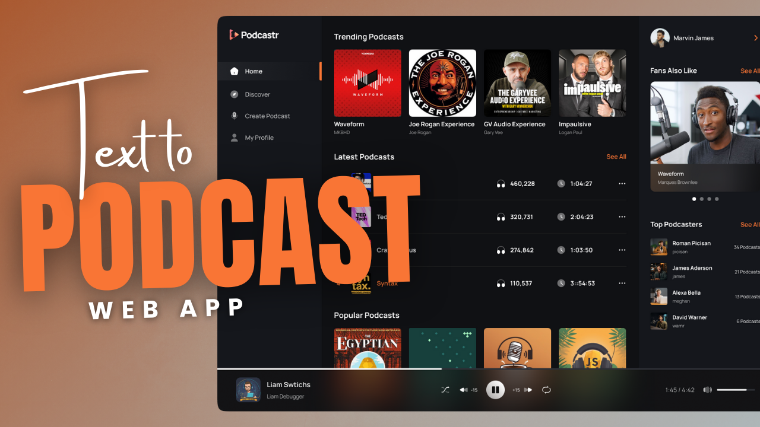Image resolution: width=760 pixels, height=427 pixels.
Task: Click See All next to Latest Podcasts
Action: [616, 157]
